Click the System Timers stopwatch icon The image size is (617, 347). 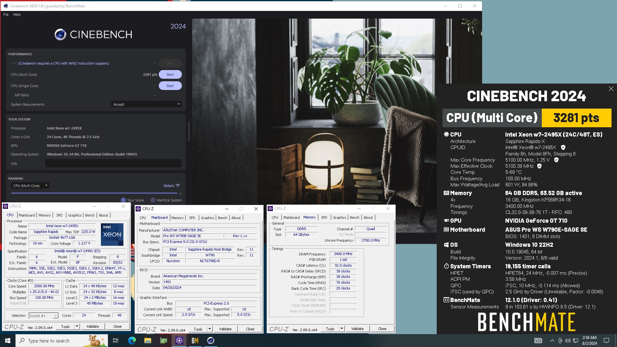[x=446, y=266]
